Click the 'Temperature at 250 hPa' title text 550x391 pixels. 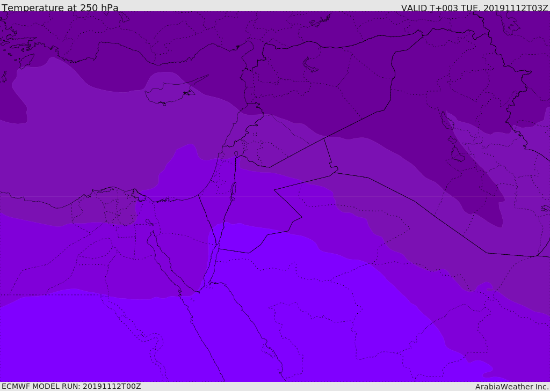[60, 8]
